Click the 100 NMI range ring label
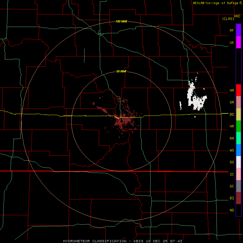The image size is (243, 243). point(121,21)
